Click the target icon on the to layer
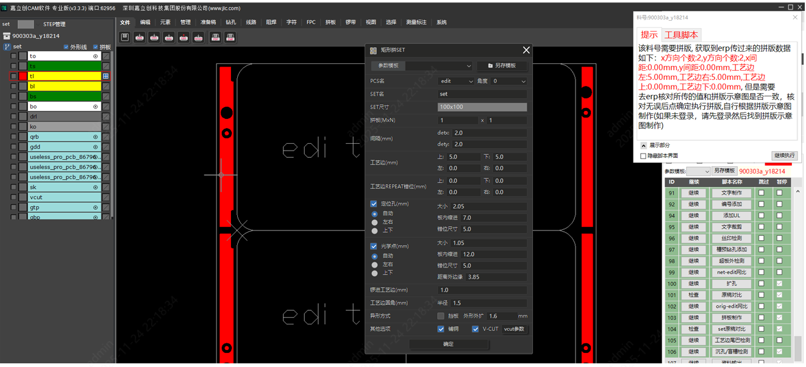 pyautogui.click(x=96, y=56)
